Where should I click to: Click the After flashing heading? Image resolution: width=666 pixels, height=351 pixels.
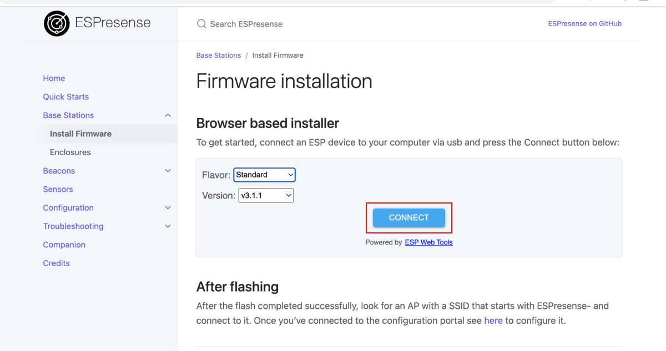tap(238, 287)
